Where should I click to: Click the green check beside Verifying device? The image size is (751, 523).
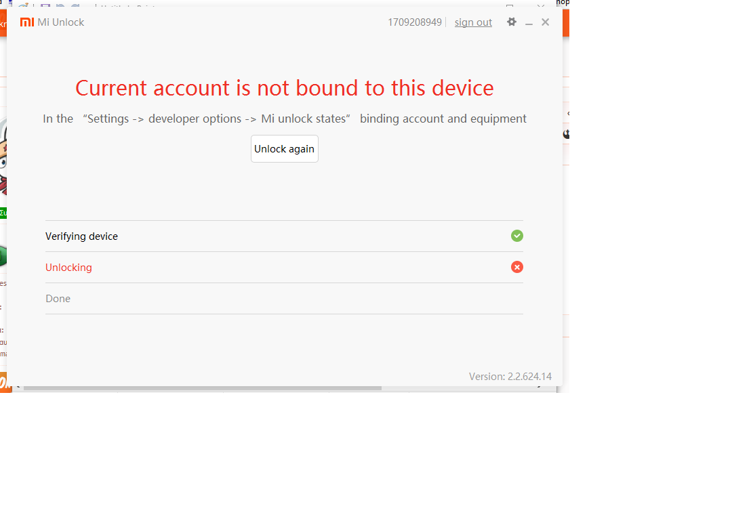coord(517,236)
